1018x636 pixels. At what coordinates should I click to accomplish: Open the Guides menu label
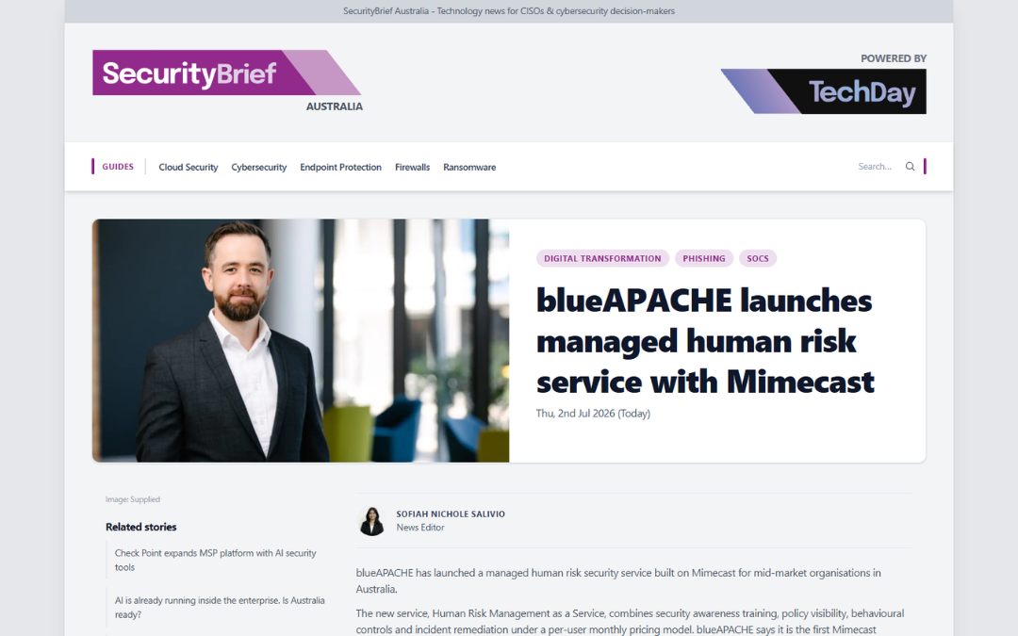pyautogui.click(x=118, y=167)
